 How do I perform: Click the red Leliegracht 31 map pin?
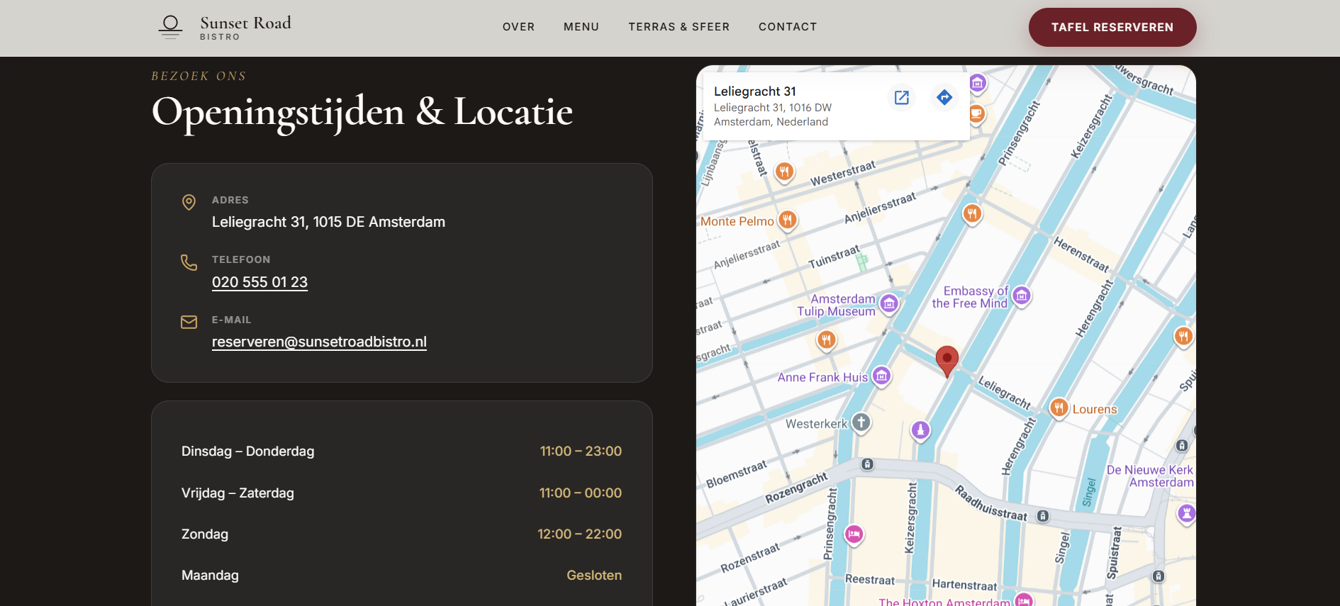click(947, 361)
